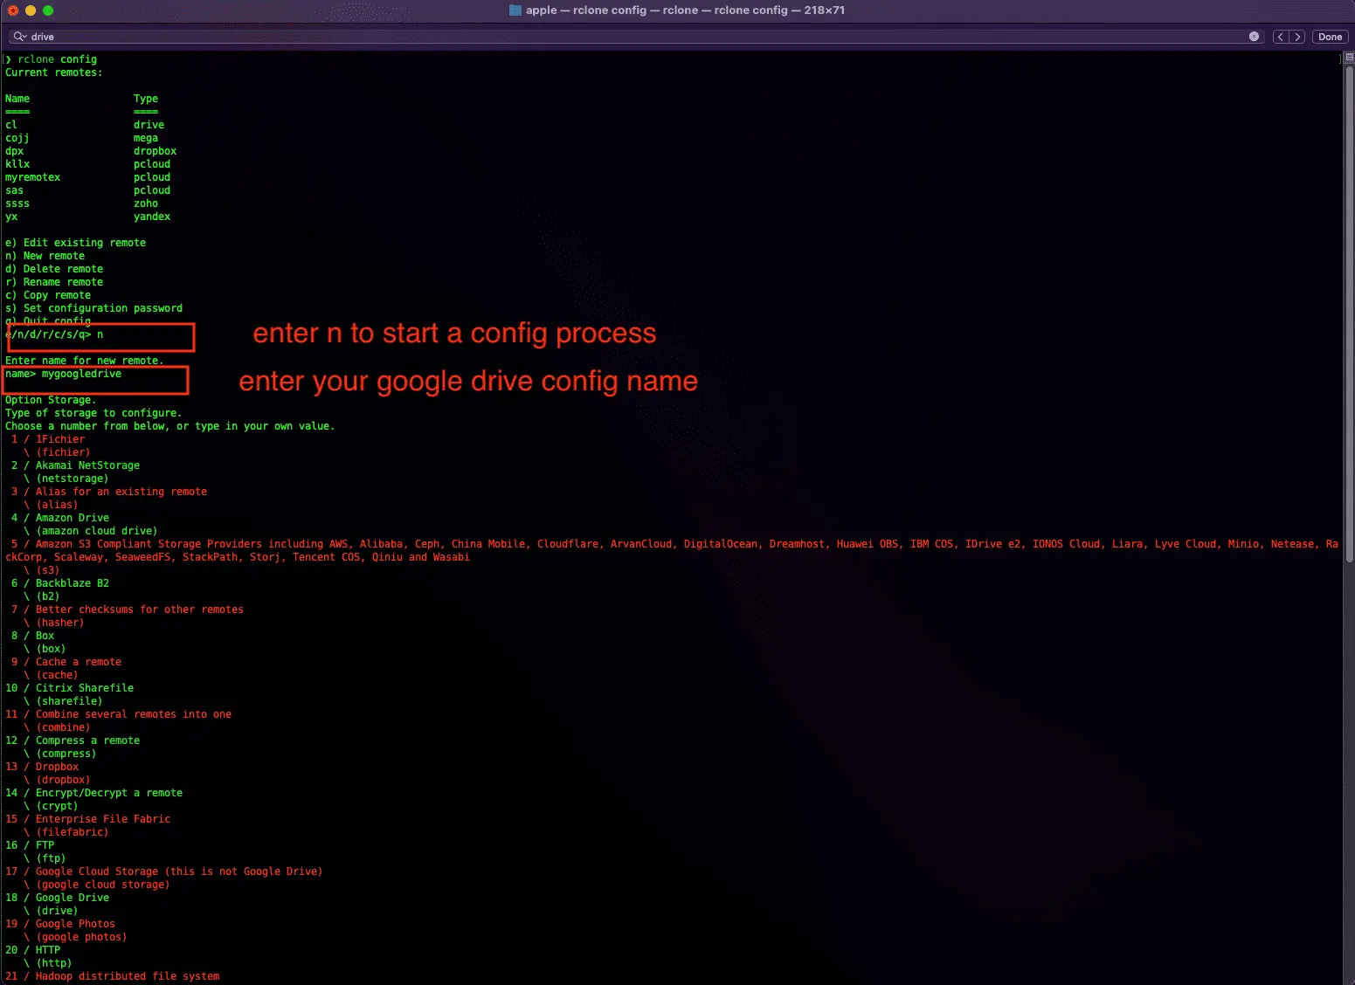Viewport: 1355px width, 985px height.
Task: Select remote name 'myremotex'
Action: coord(32,177)
